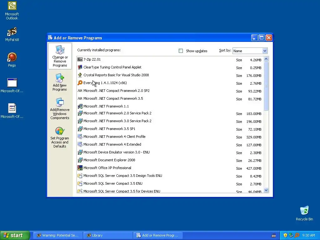Click the Everything search magnifier icon

(80, 83)
